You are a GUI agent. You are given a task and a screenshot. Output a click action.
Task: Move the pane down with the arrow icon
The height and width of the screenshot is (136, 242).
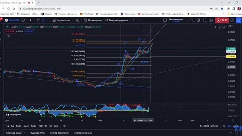tap(216, 27)
